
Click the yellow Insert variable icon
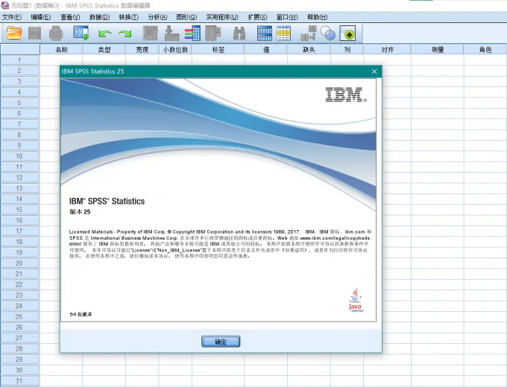coord(283,33)
